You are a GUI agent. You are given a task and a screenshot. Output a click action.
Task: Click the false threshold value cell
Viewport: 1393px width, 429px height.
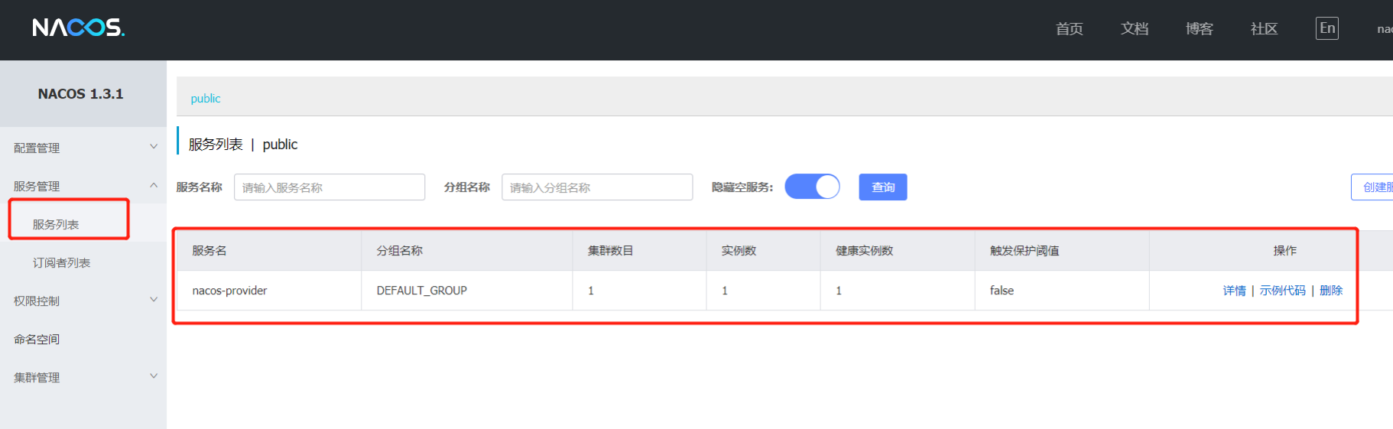pyautogui.click(x=1062, y=291)
